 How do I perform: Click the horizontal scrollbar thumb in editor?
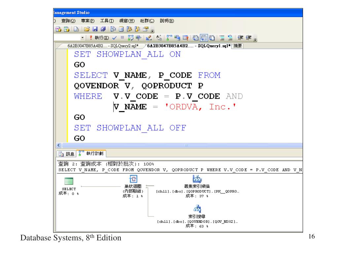(x=182, y=145)
